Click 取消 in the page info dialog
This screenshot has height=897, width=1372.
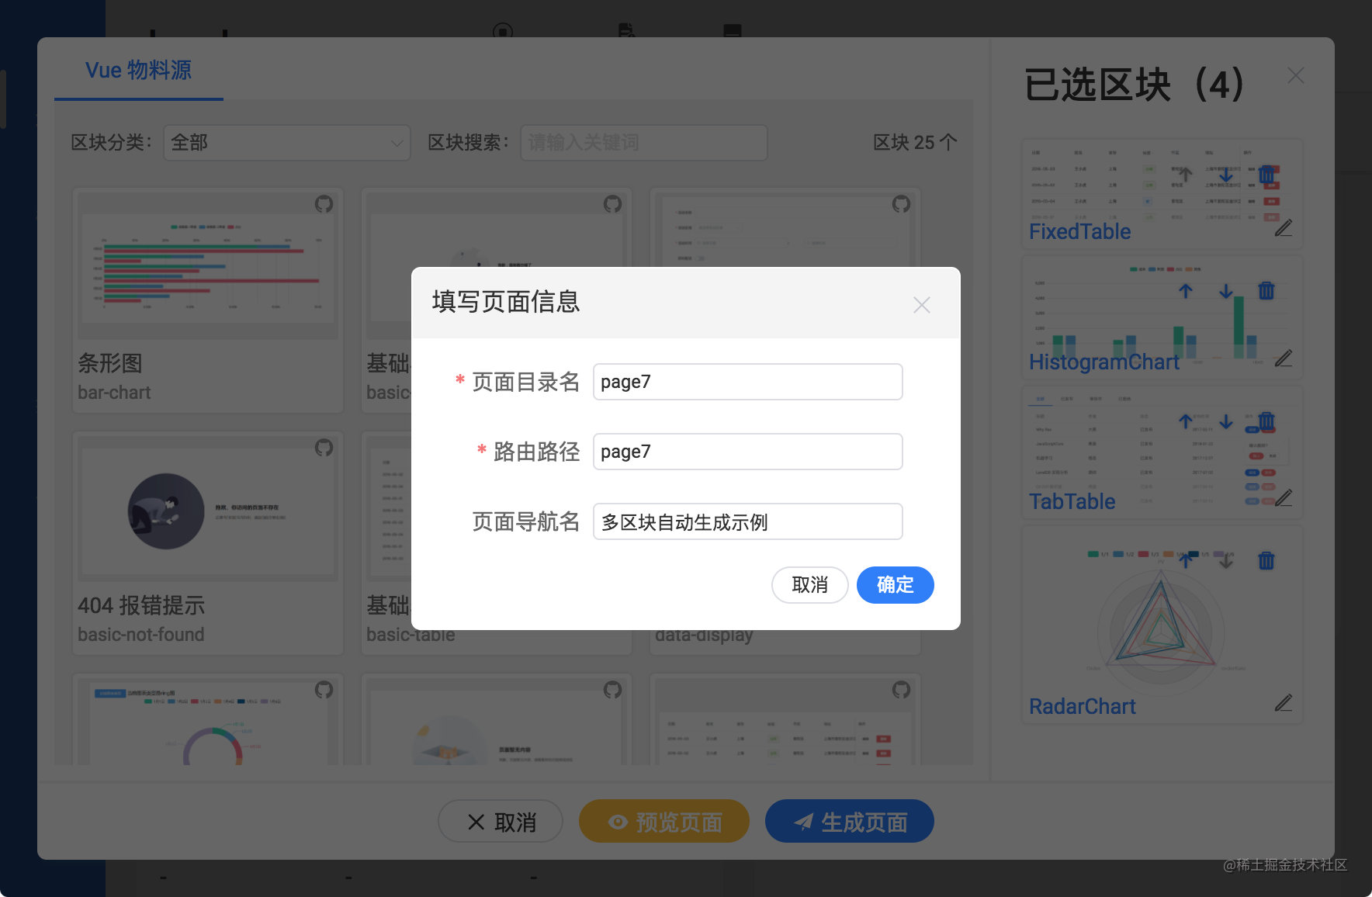[809, 584]
